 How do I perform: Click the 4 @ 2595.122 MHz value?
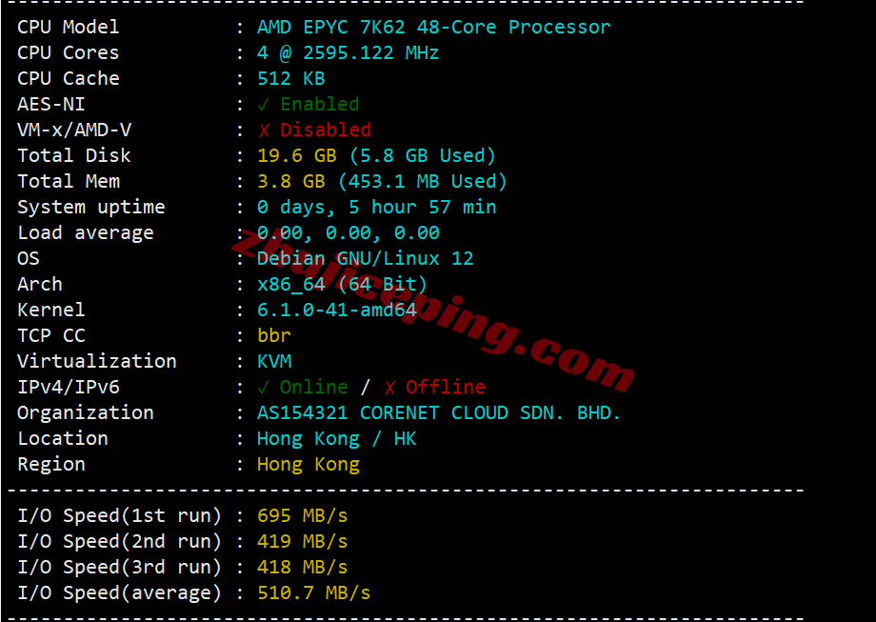tap(348, 52)
